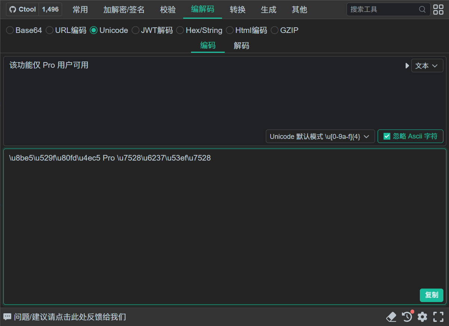
Task: Click the 1,496 star count
Action: [x=50, y=9]
